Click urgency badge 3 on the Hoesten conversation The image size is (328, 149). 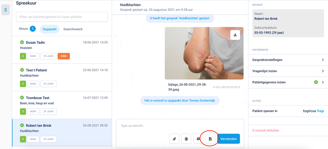(x=23, y=56)
